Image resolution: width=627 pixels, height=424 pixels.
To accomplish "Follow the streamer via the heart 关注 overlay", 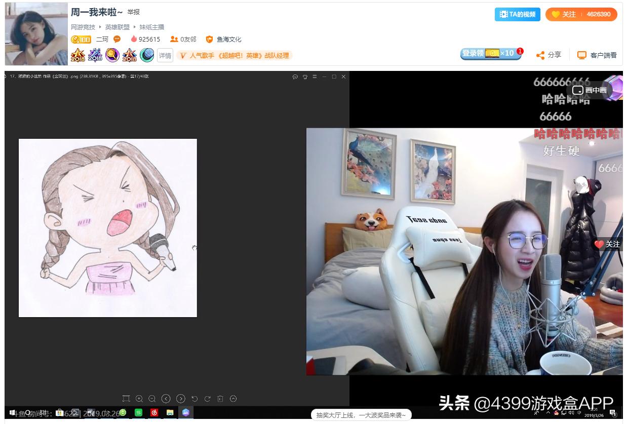I will 607,244.
